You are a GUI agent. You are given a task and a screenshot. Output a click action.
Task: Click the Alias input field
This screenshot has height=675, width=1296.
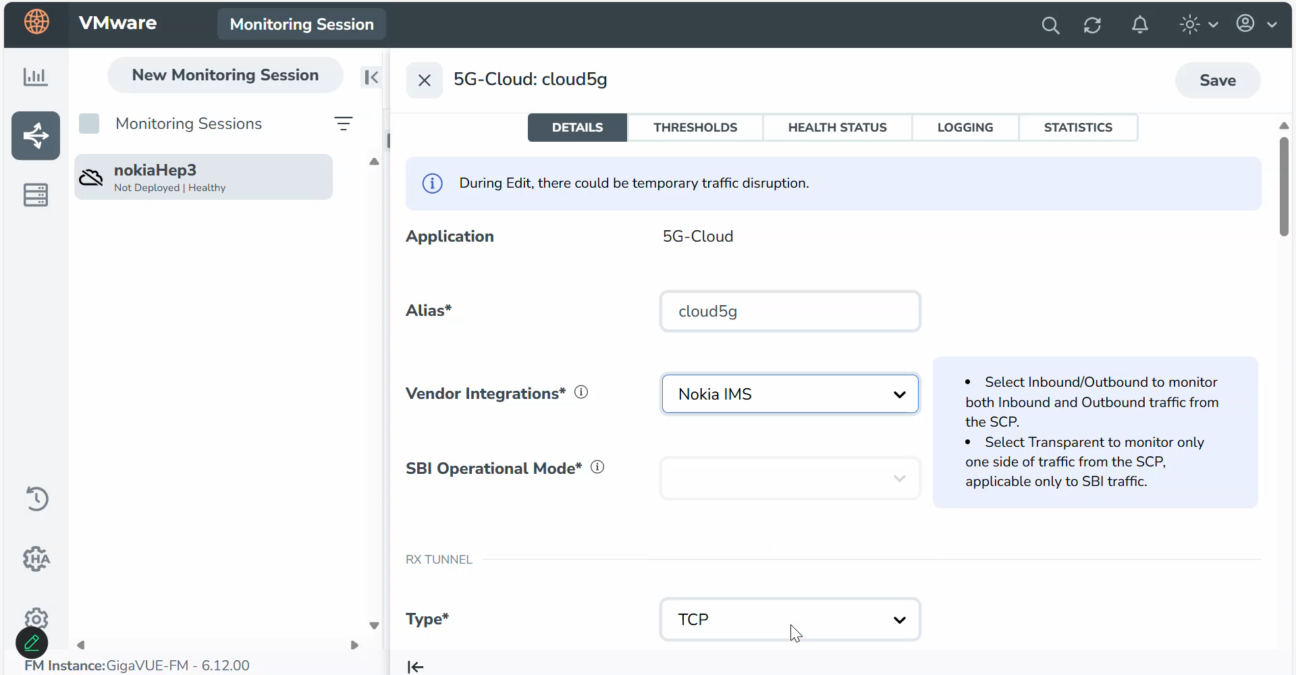click(x=790, y=311)
